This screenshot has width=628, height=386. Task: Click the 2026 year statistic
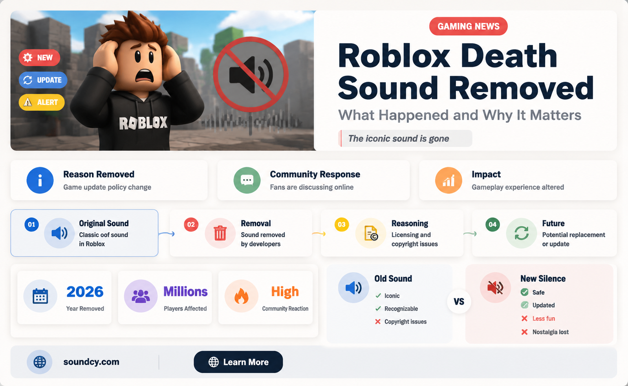coord(85,291)
